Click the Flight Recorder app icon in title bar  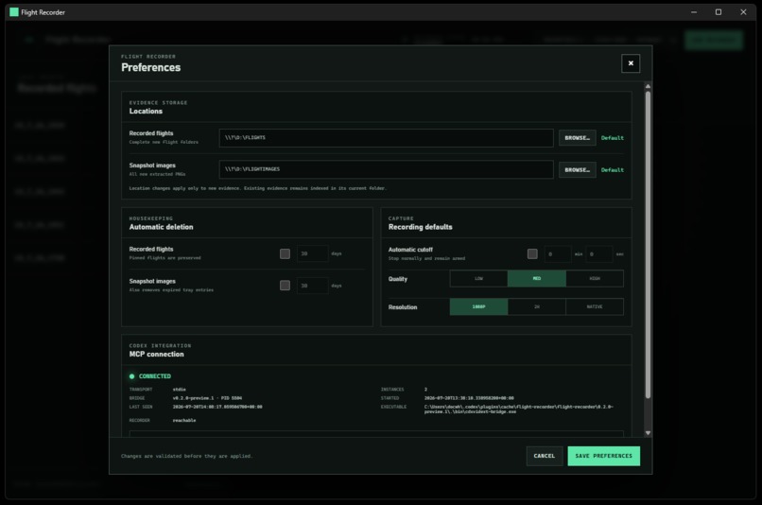point(14,12)
